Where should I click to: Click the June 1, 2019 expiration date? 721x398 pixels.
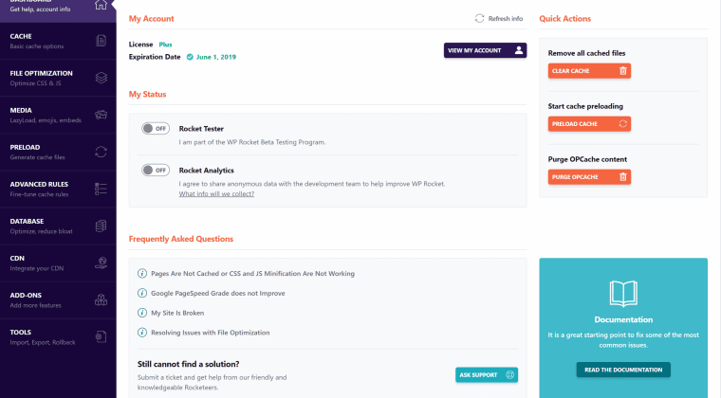point(216,57)
